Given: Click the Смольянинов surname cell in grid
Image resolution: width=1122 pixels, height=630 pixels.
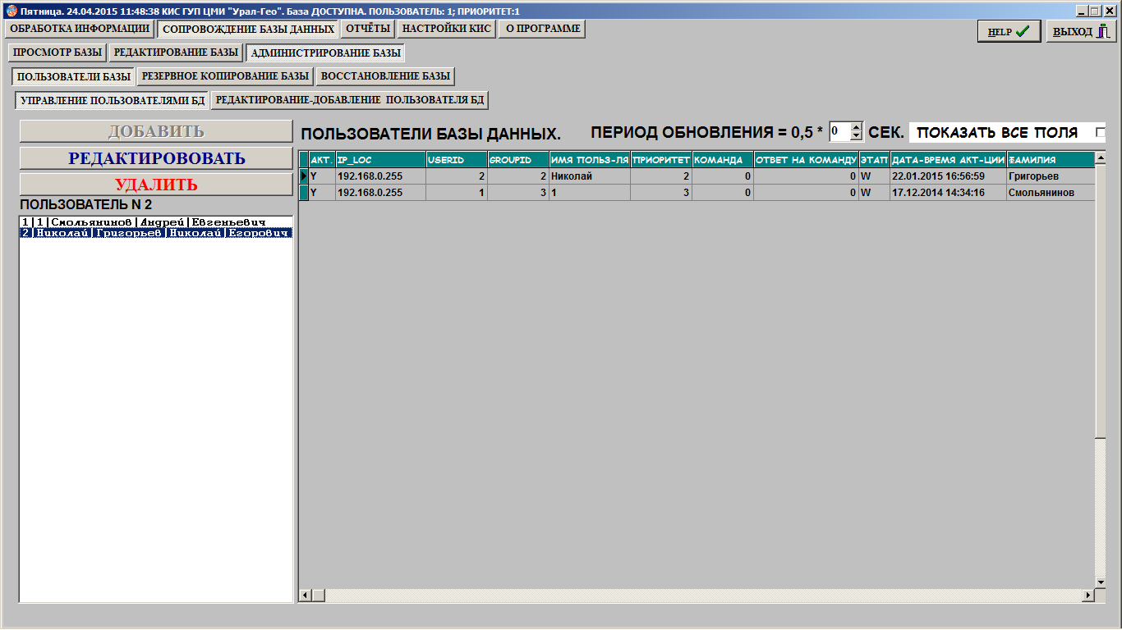Looking at the screenshot, I should click(x=1051, y=193).
